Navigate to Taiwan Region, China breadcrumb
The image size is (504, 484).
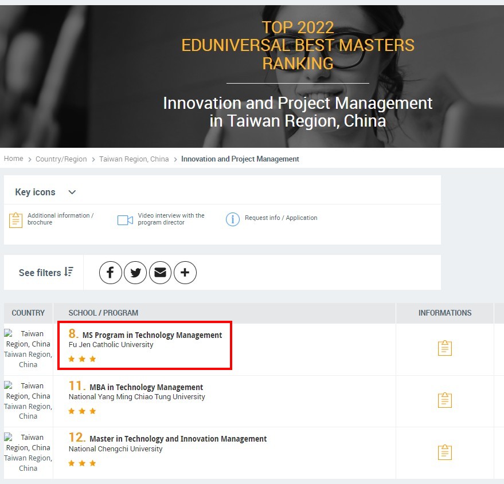click(x=134, y=159)
